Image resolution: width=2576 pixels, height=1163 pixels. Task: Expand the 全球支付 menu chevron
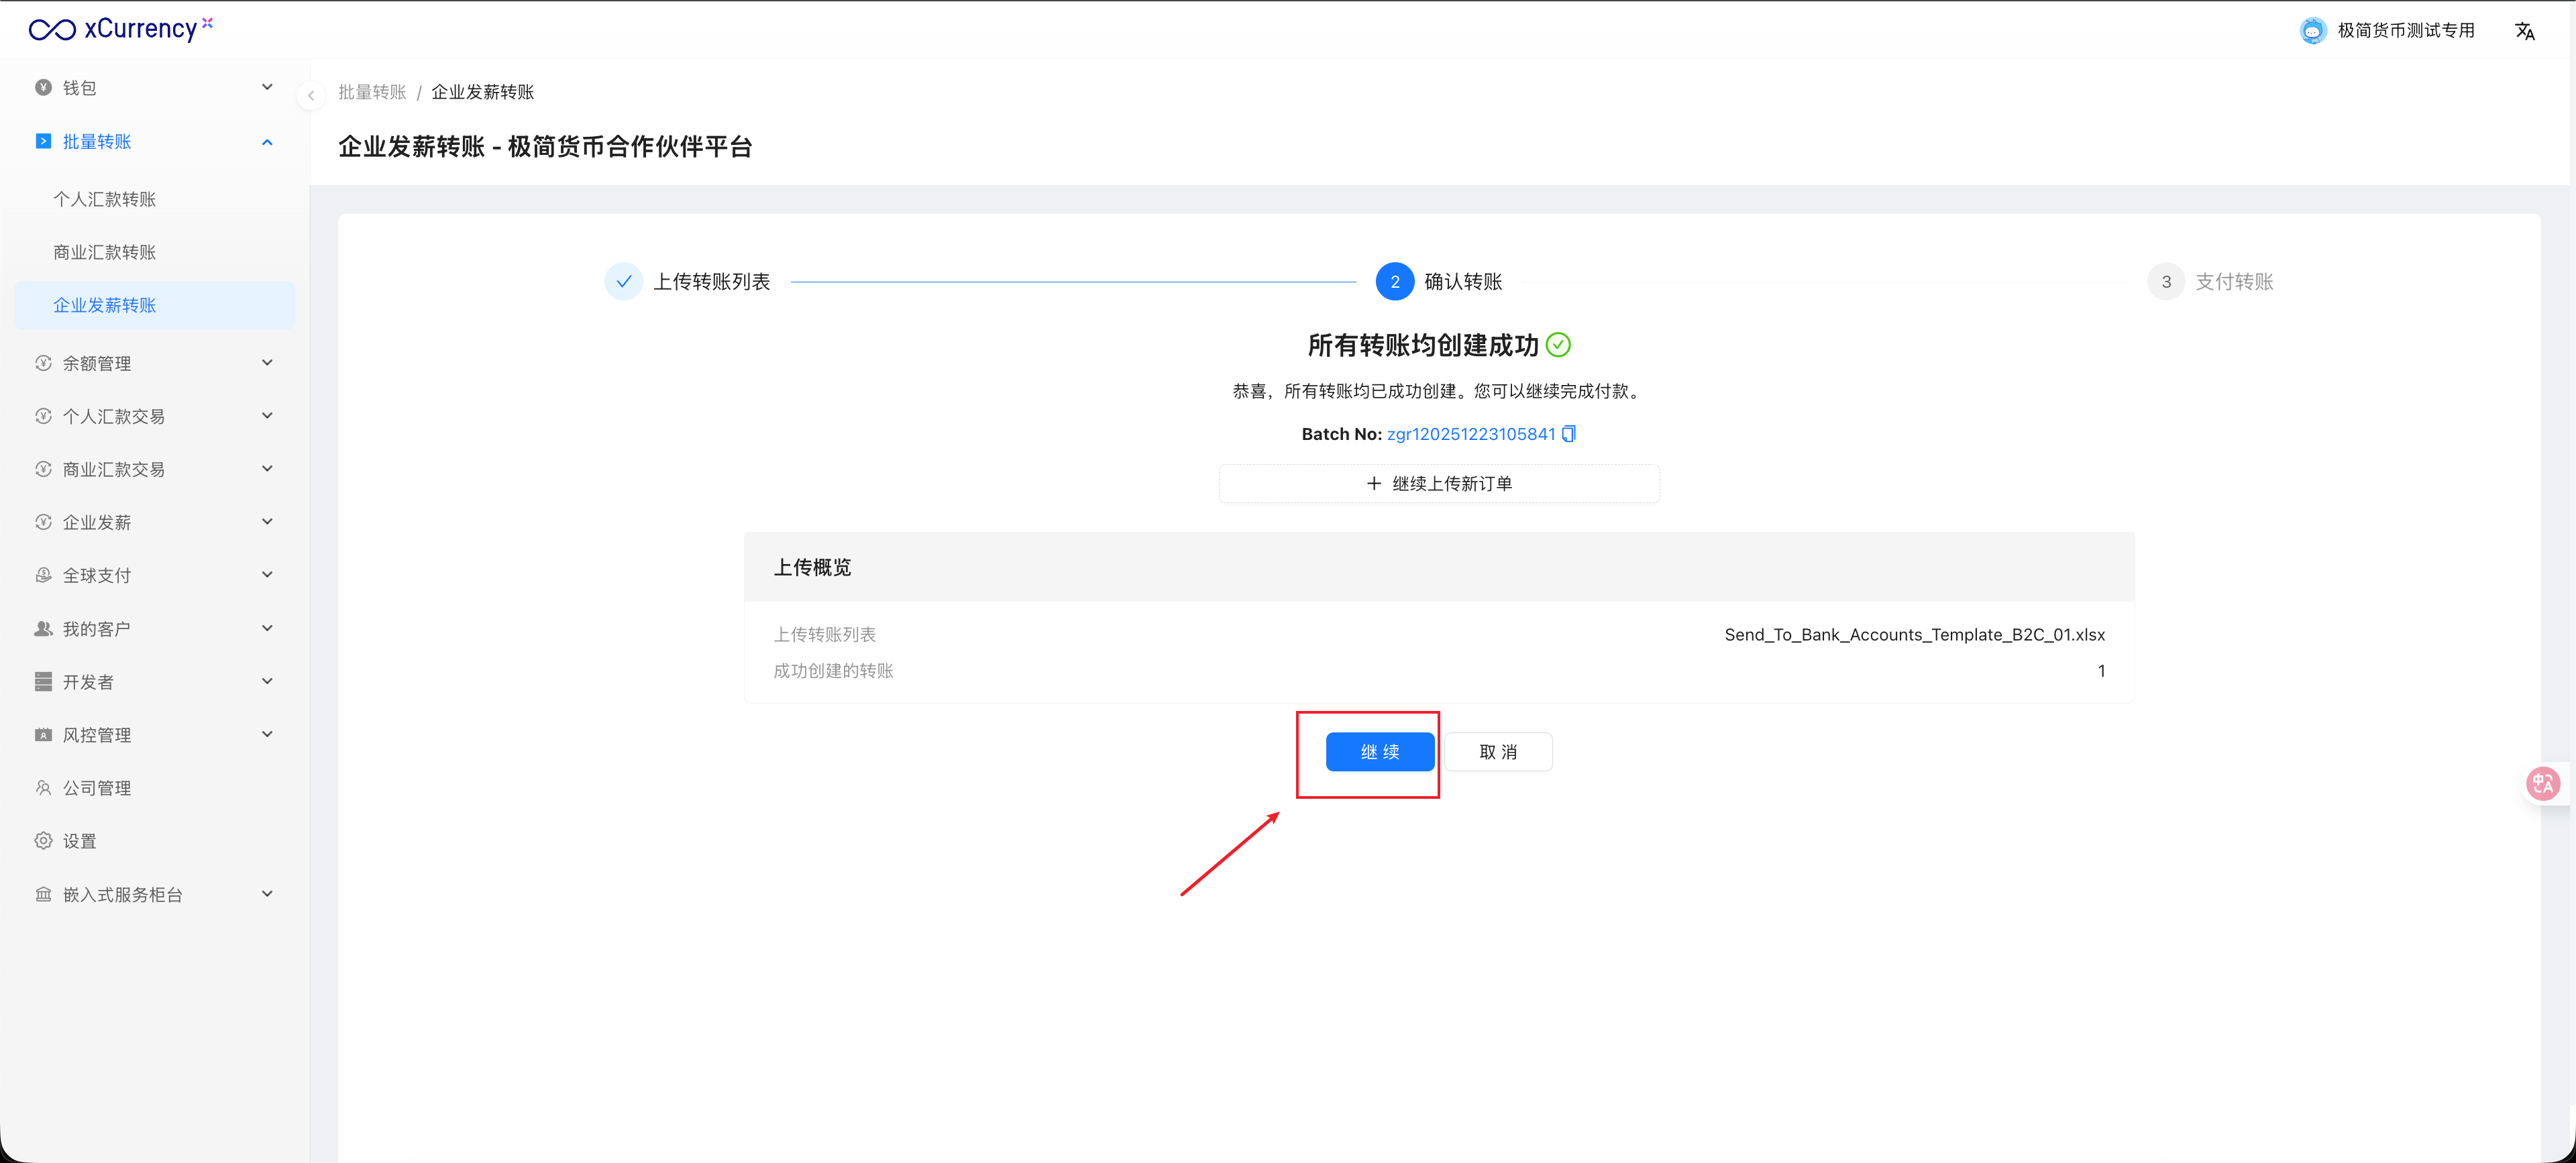tap(267, 575)
